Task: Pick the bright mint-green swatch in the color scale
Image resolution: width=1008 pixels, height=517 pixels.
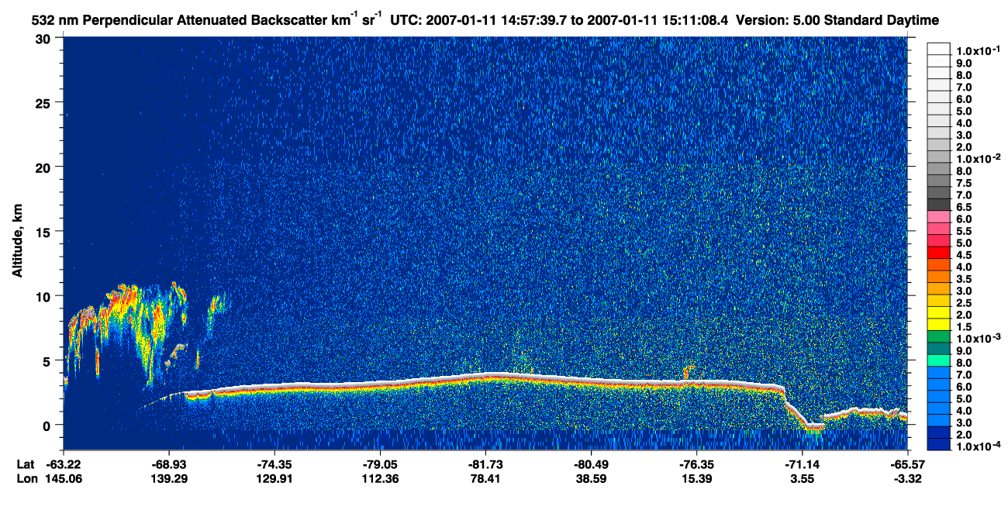Action: [939, 361]
